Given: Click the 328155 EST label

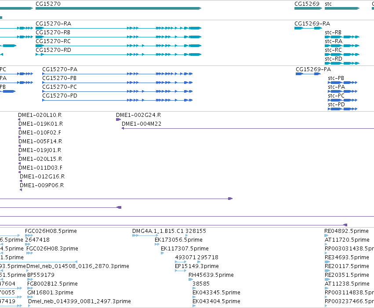Looking at the screenshot, I should point(196,231).
